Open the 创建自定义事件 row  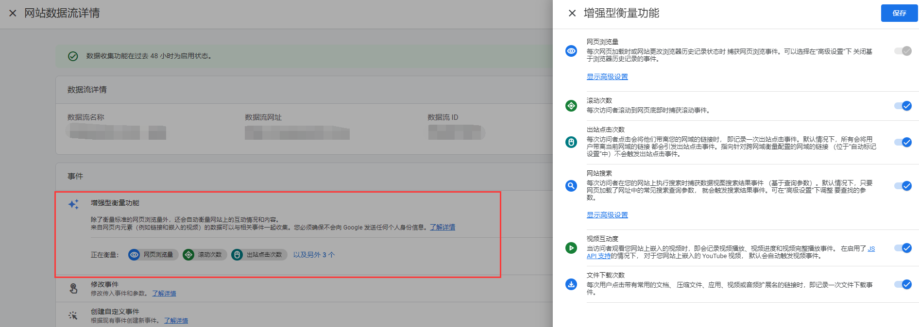tap(305, 315)
